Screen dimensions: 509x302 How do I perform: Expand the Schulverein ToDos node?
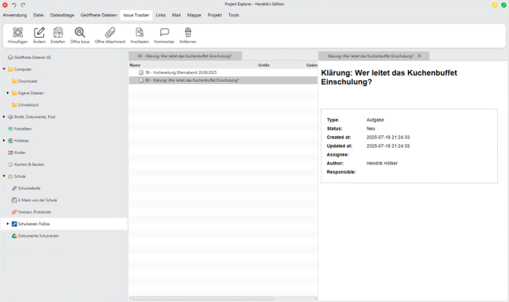8,224
